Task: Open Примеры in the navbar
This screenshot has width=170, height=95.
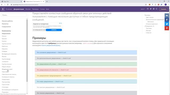Action: 35,9
